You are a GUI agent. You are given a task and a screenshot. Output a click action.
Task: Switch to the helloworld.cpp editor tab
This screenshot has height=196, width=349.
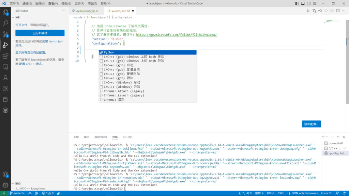pos(85,11)
